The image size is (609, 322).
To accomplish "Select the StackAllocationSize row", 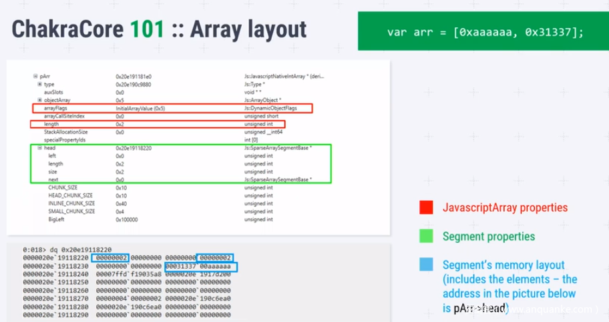I will [65, 132].
